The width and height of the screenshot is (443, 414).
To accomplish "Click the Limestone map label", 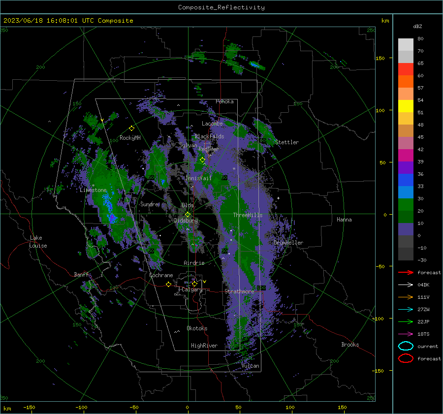I will pos(93,190).
